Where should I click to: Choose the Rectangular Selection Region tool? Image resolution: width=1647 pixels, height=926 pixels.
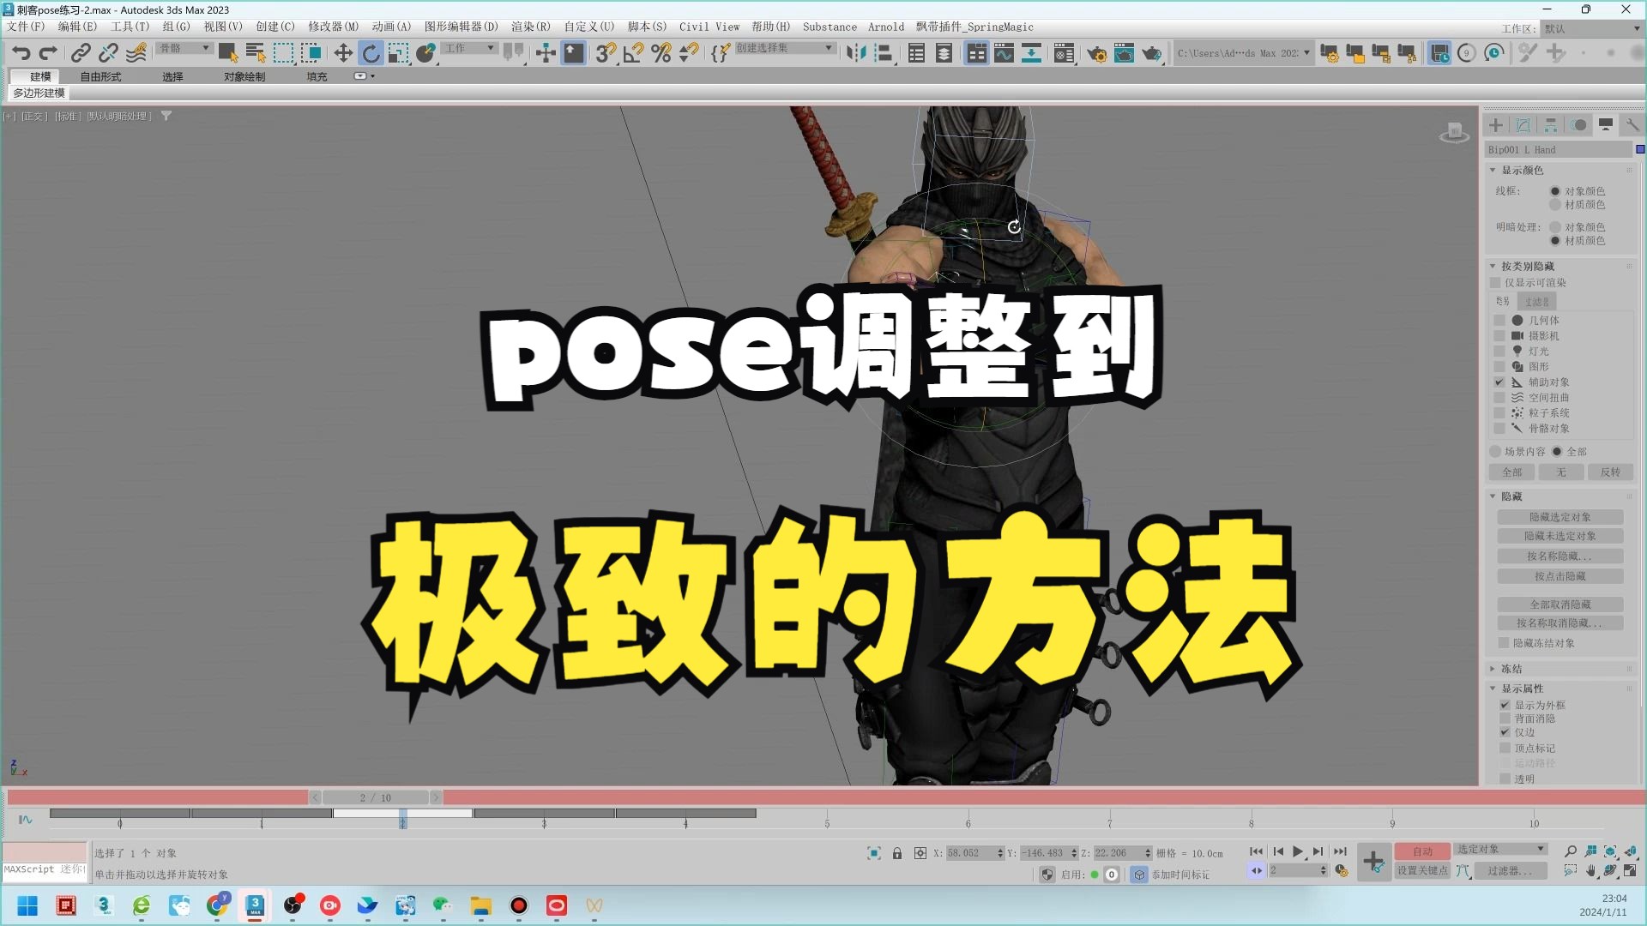283,53
